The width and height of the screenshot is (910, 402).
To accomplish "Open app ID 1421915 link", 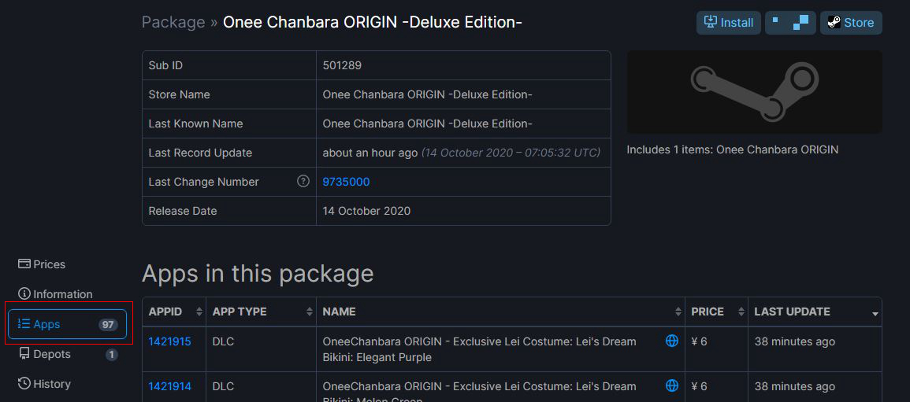I will click(x=169, y=341).
